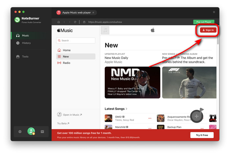
Task: Click the Manchild song title
Action: click(x=120, y=127)
